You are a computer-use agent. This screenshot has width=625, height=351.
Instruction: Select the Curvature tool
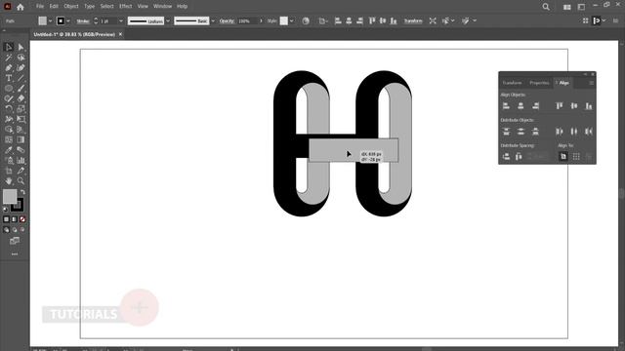click(21, 68)
